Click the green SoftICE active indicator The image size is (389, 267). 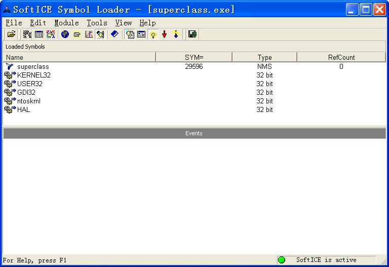click(x=282, y=260)
